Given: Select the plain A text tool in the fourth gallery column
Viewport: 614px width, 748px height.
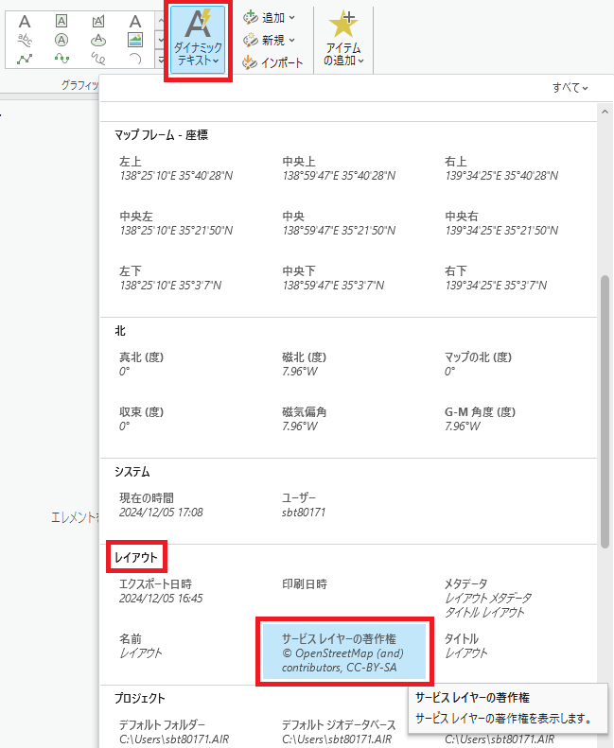Looking at the screenshot, I should [x=135, y=22].
